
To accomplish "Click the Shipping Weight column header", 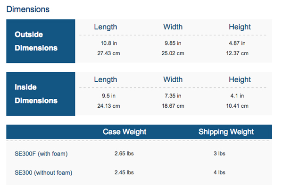I will click(226, 132).
